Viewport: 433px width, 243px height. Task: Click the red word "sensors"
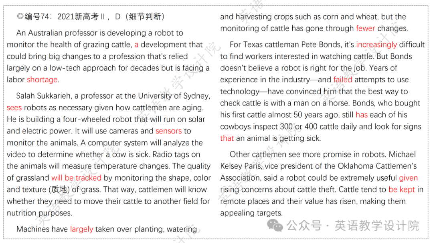(169, 131)
